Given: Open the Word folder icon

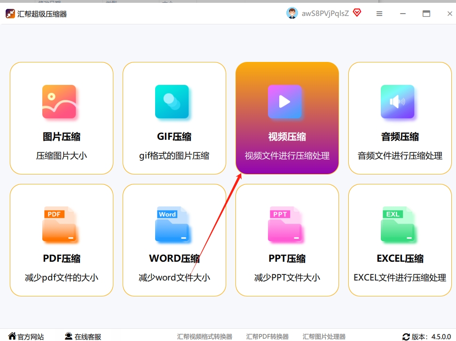Looking at the screenshot, I should [x=172, y=224].
